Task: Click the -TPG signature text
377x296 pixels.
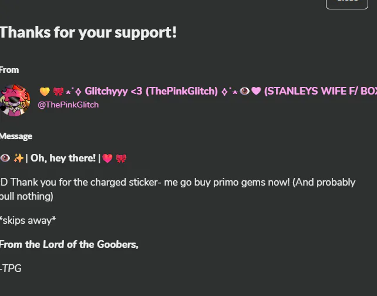Action: pyautogui.click(x=11, y=268)
